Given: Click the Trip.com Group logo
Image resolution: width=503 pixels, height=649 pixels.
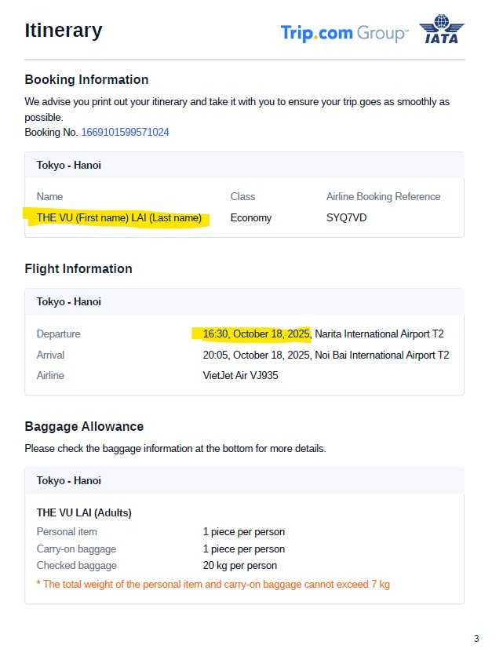Looking at the screenshot, I should (x=344, y=33).
